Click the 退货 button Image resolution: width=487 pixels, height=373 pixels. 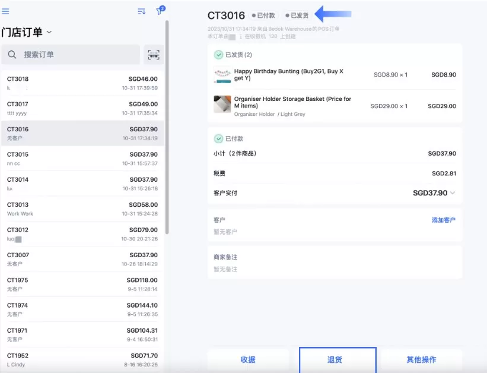tap(337, 359)
